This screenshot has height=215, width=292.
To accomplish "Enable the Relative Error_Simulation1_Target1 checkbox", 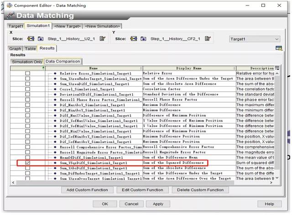I will [27, 73].
